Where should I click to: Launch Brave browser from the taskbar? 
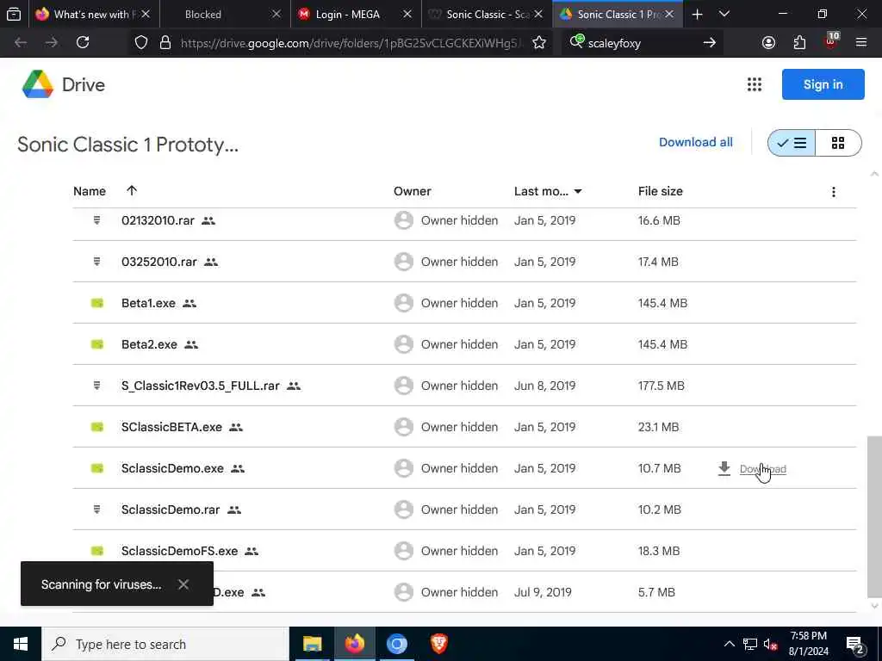click(438, 644)
